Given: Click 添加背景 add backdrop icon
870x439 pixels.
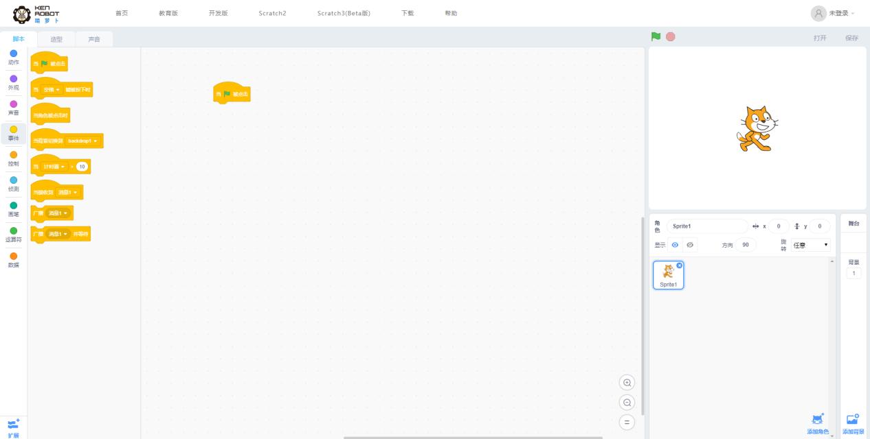Looking at the screenshot, I should tap(853, 418).
